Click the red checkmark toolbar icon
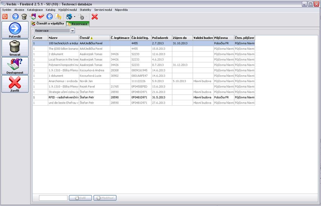This screenshot has width=321, height=206. 41,17
